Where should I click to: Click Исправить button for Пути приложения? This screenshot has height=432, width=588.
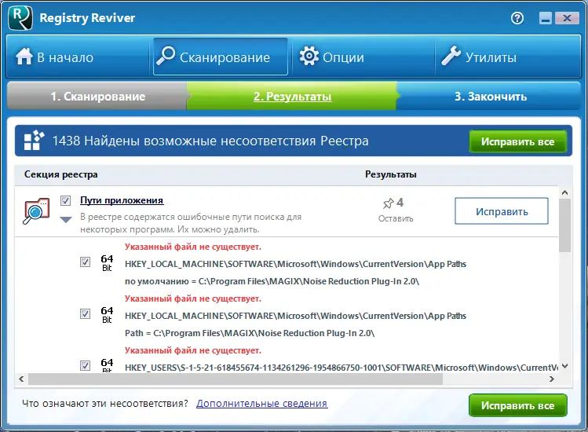(x=502, y=211)
